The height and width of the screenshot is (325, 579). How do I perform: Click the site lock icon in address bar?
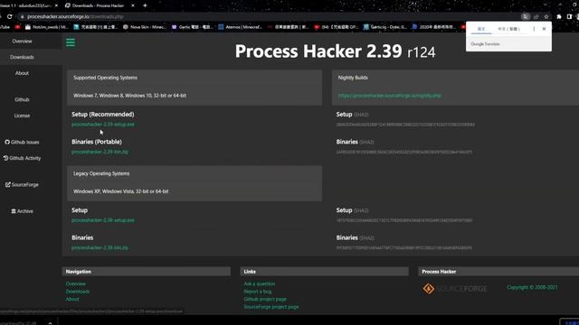coord(22,16)
